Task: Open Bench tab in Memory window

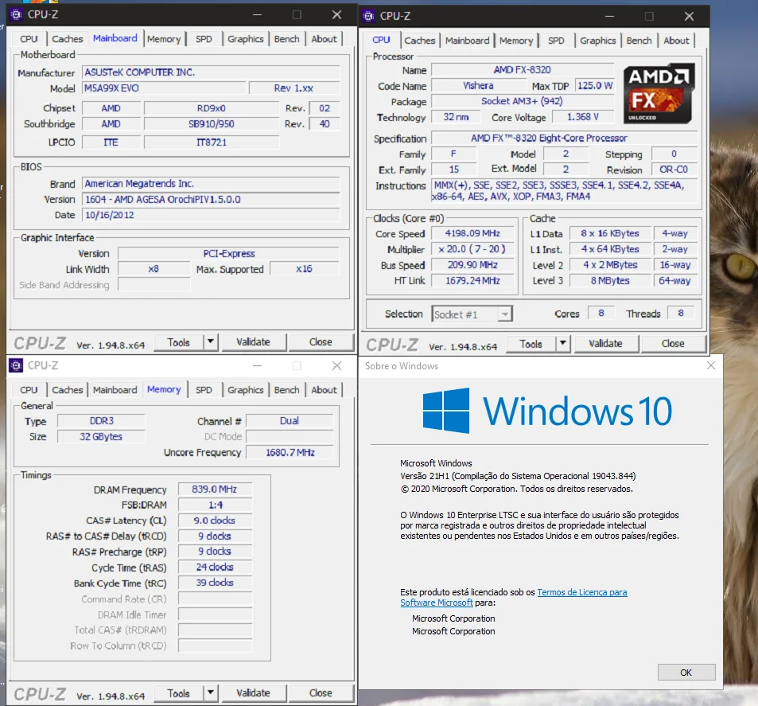Action: click(x=286, y=389)
